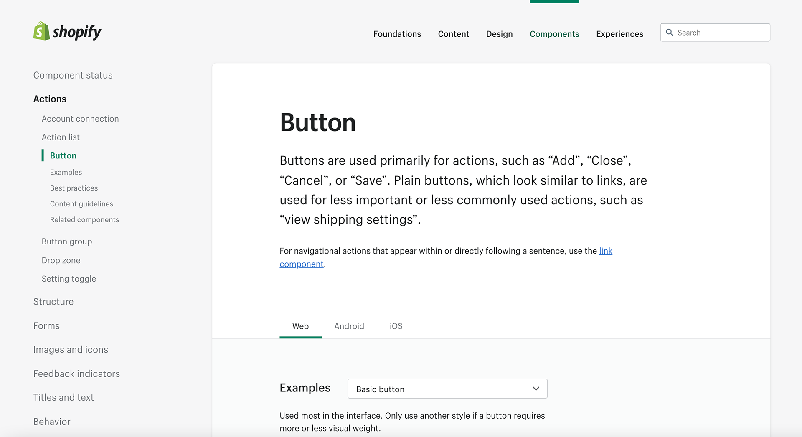Jump to Content guidelines section
Viewport: 802px width, 437px height.
point(81,204)
